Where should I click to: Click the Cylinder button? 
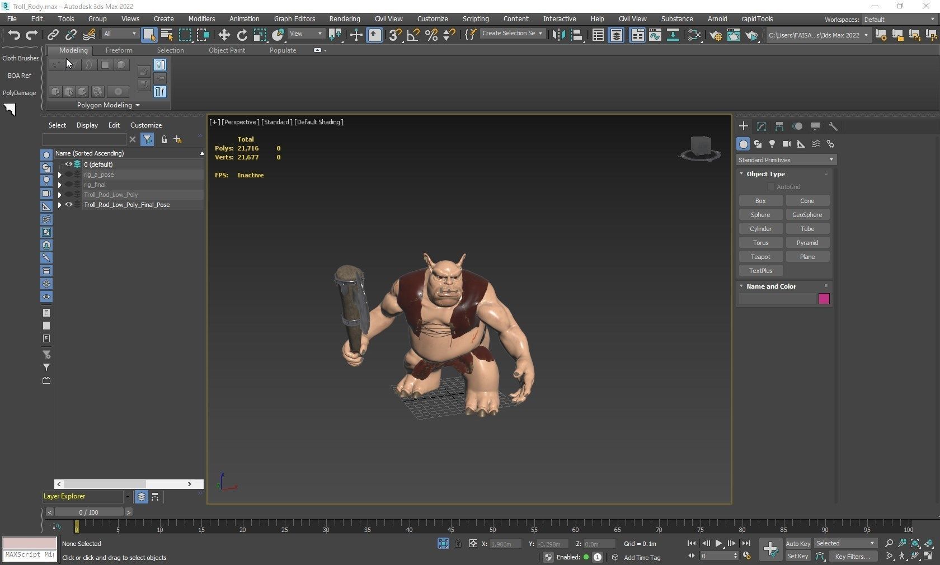point(760,229)
